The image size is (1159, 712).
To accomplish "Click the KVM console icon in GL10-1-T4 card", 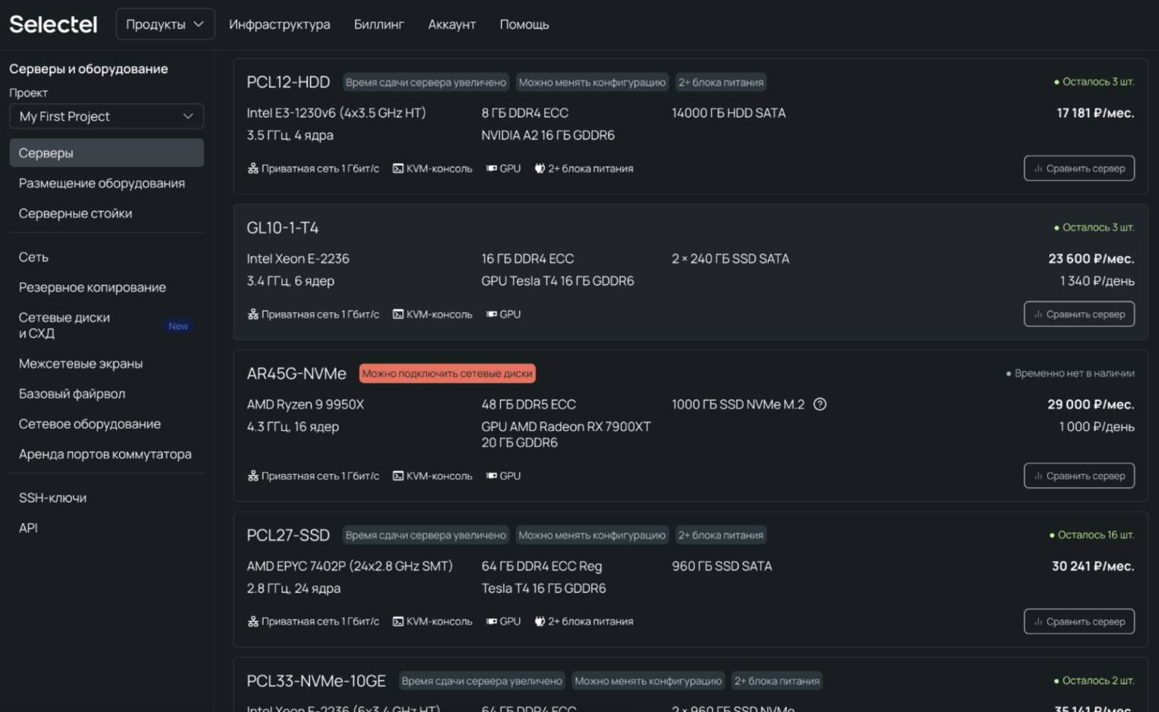I will tap(398, 315).
